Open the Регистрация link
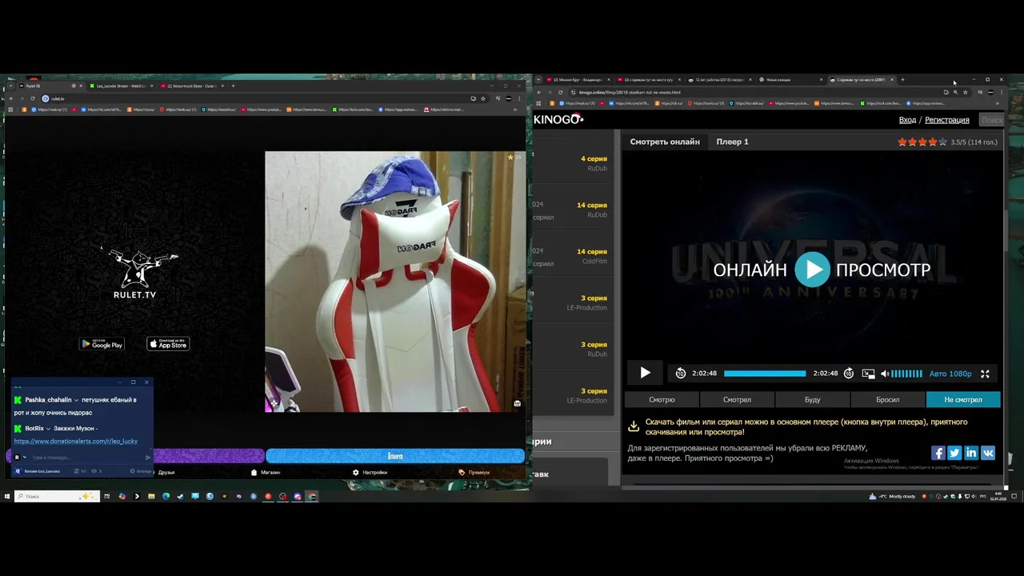This screenshot has width=1024, height=576. tap(946, 120)
